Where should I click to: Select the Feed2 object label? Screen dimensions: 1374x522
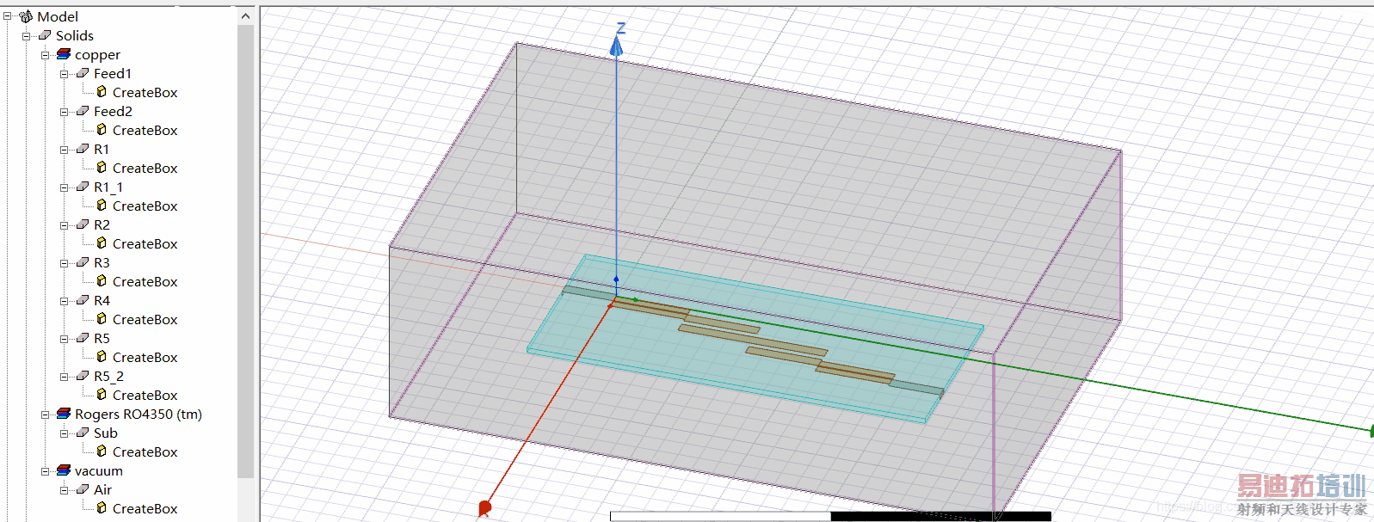click(x=113, y=111)
